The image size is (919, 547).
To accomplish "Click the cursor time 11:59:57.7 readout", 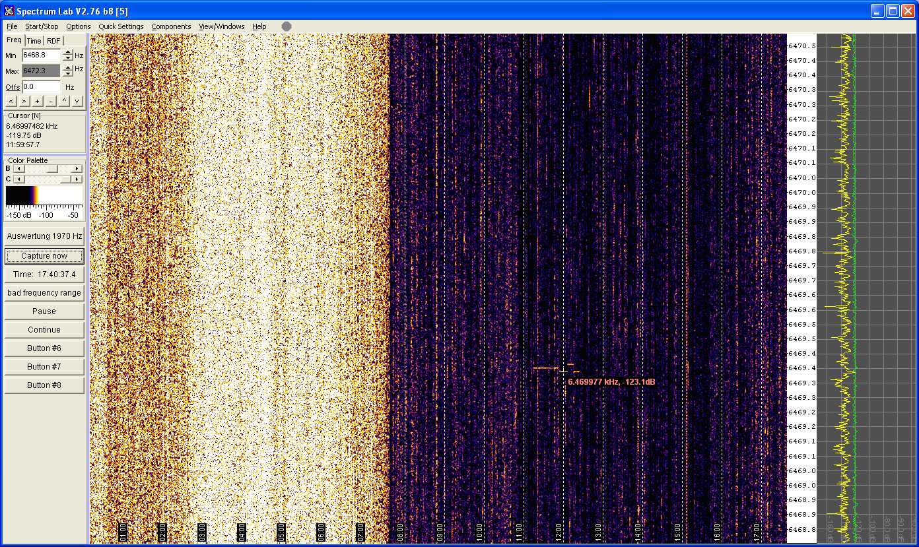I will pos(23,145).
